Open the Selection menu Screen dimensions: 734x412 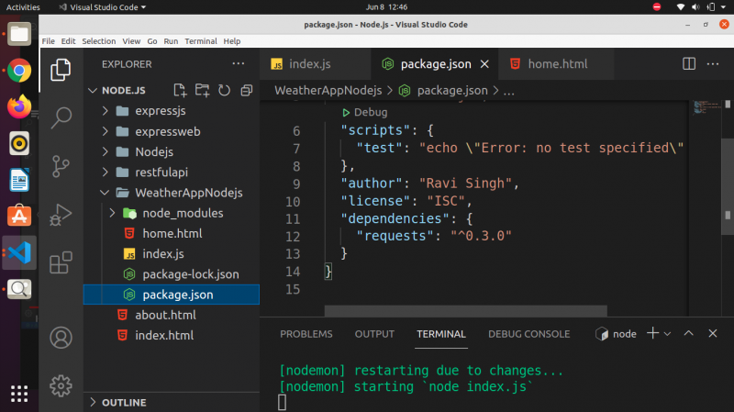coord(99,41)
